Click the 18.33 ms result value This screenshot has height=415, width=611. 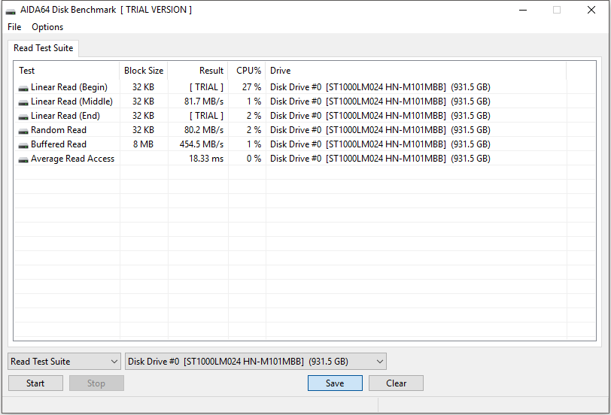click(x=206, y=159)
